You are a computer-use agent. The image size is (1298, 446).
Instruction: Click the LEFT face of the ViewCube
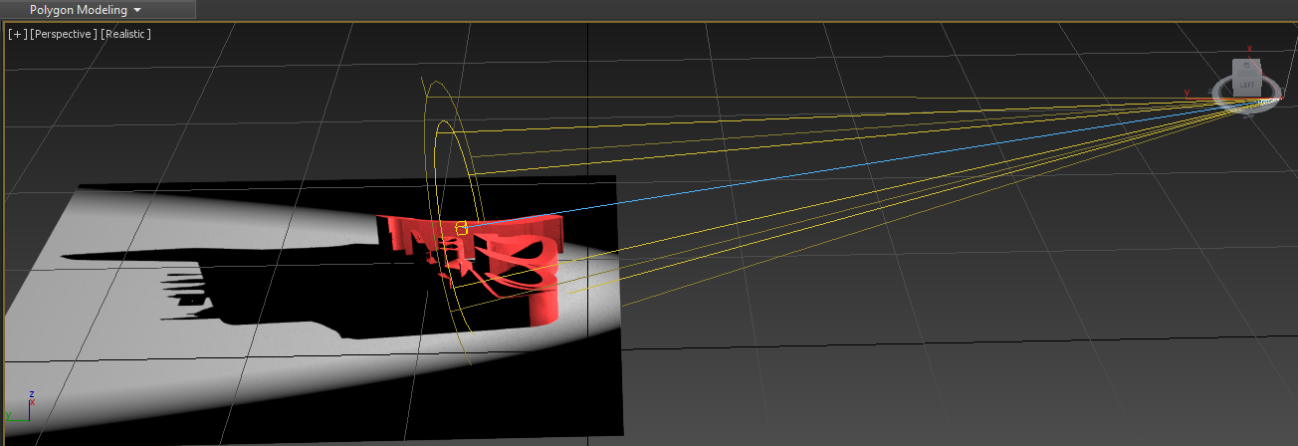tap(1247, 84)
